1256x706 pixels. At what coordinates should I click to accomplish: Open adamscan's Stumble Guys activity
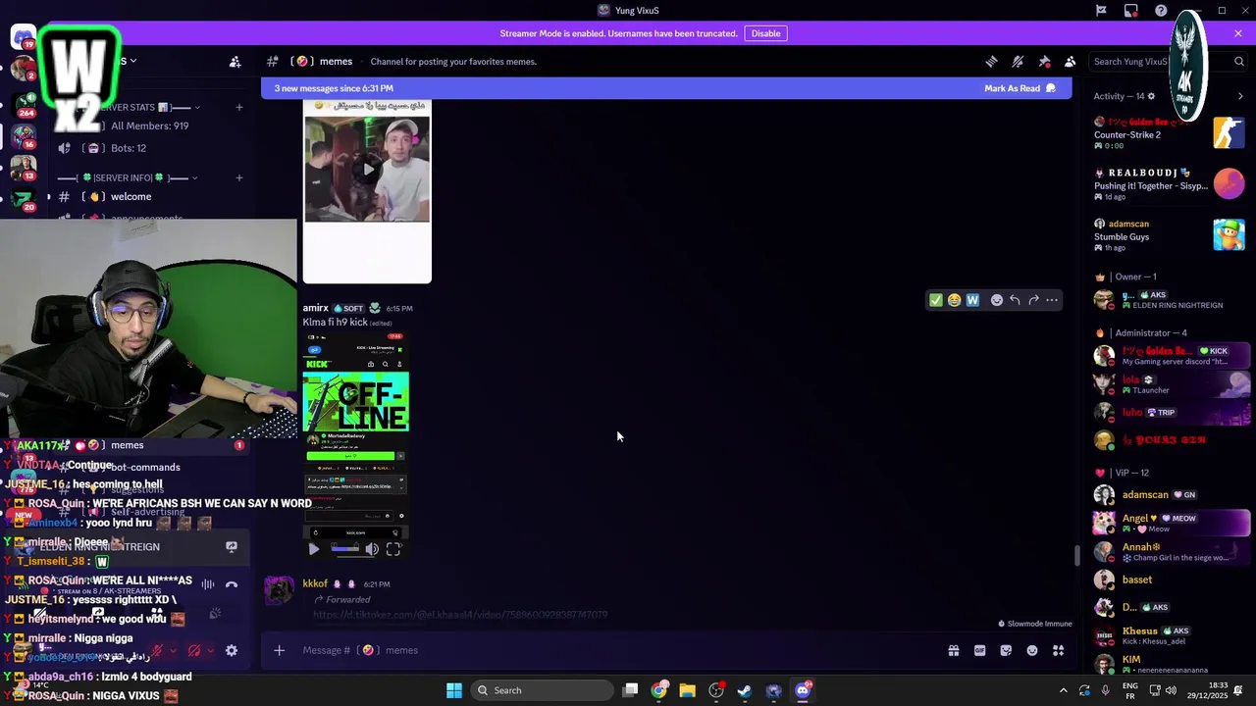pyautogui.click(x=1170, y=235)
